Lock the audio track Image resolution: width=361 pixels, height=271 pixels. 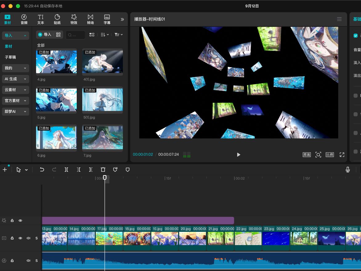click(x=12, y=261)
